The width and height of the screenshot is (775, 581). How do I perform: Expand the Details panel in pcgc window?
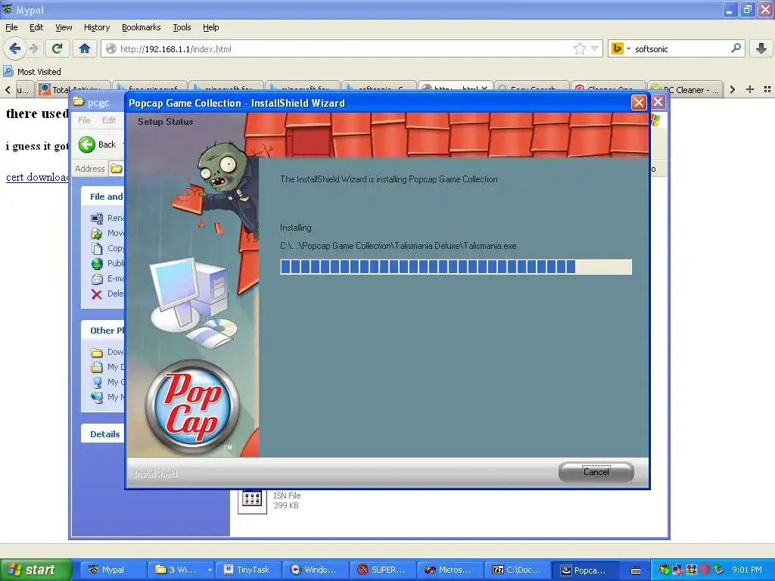103,433
